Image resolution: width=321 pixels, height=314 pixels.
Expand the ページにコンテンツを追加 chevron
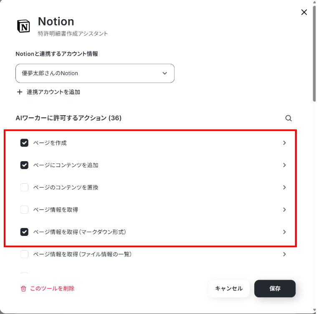coord(284,165)
